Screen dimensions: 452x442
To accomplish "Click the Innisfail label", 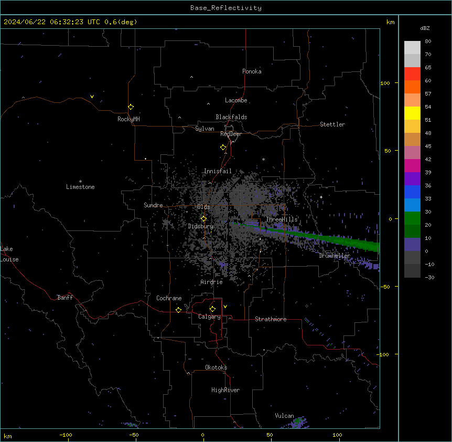I will (x=218, y=171).
